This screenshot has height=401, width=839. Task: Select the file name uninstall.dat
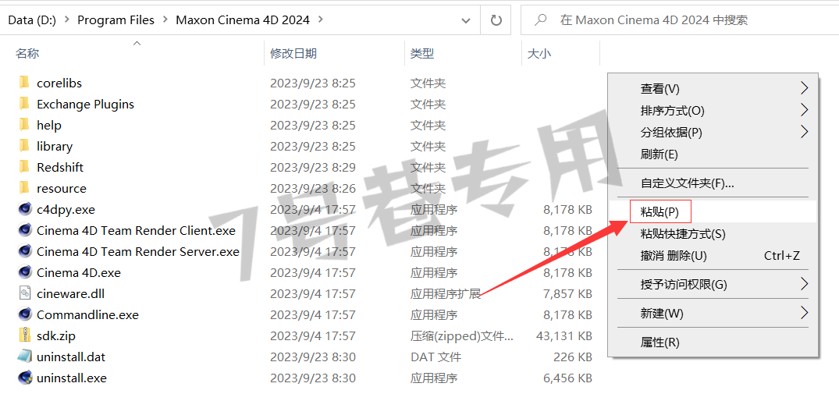point(71,357)
